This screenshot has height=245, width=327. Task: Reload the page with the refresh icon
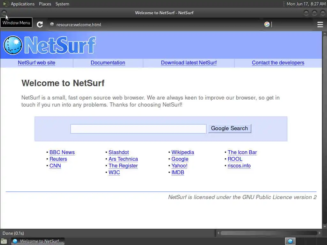click(x=40, y=25)
